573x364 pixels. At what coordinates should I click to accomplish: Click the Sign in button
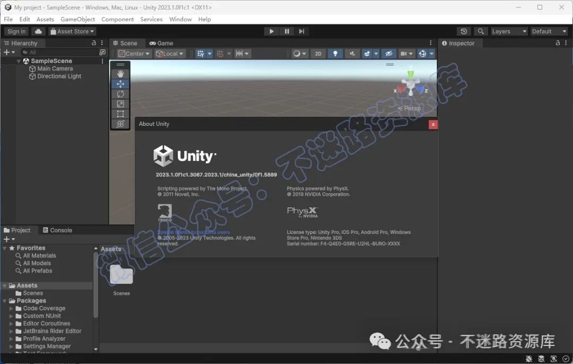pyautogui.click(x=16, y=31)
